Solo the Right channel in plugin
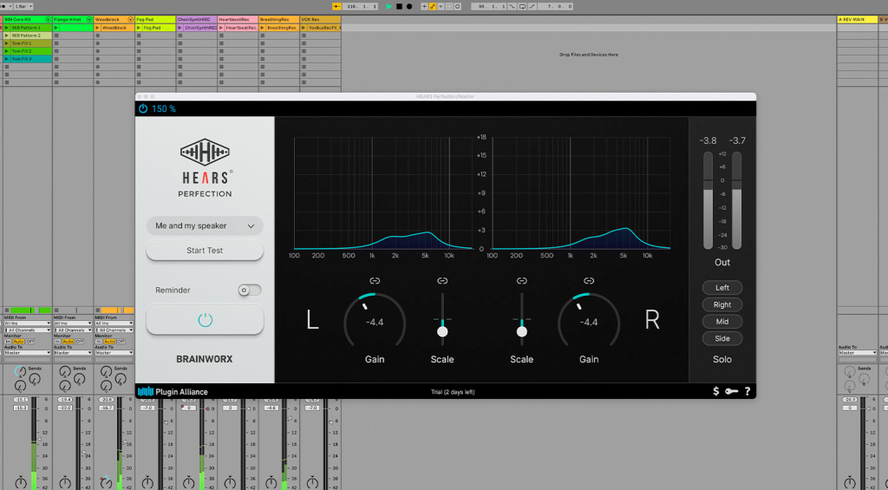This screenshot has width=888, height=490. (x=722, y=304)
